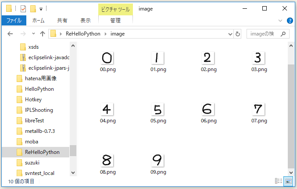Switch to large icons view in status bar
The width and height of the screenshot is (297, 189).
click(288, 181)
